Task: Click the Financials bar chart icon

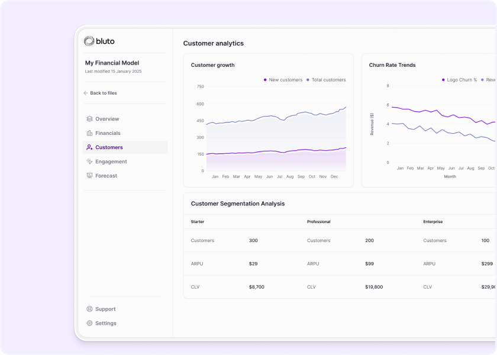Action: point(89,133)
